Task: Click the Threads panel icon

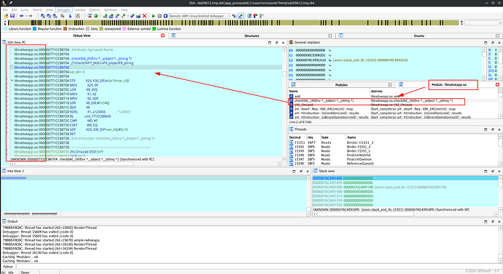Action: tap(292, 129)
